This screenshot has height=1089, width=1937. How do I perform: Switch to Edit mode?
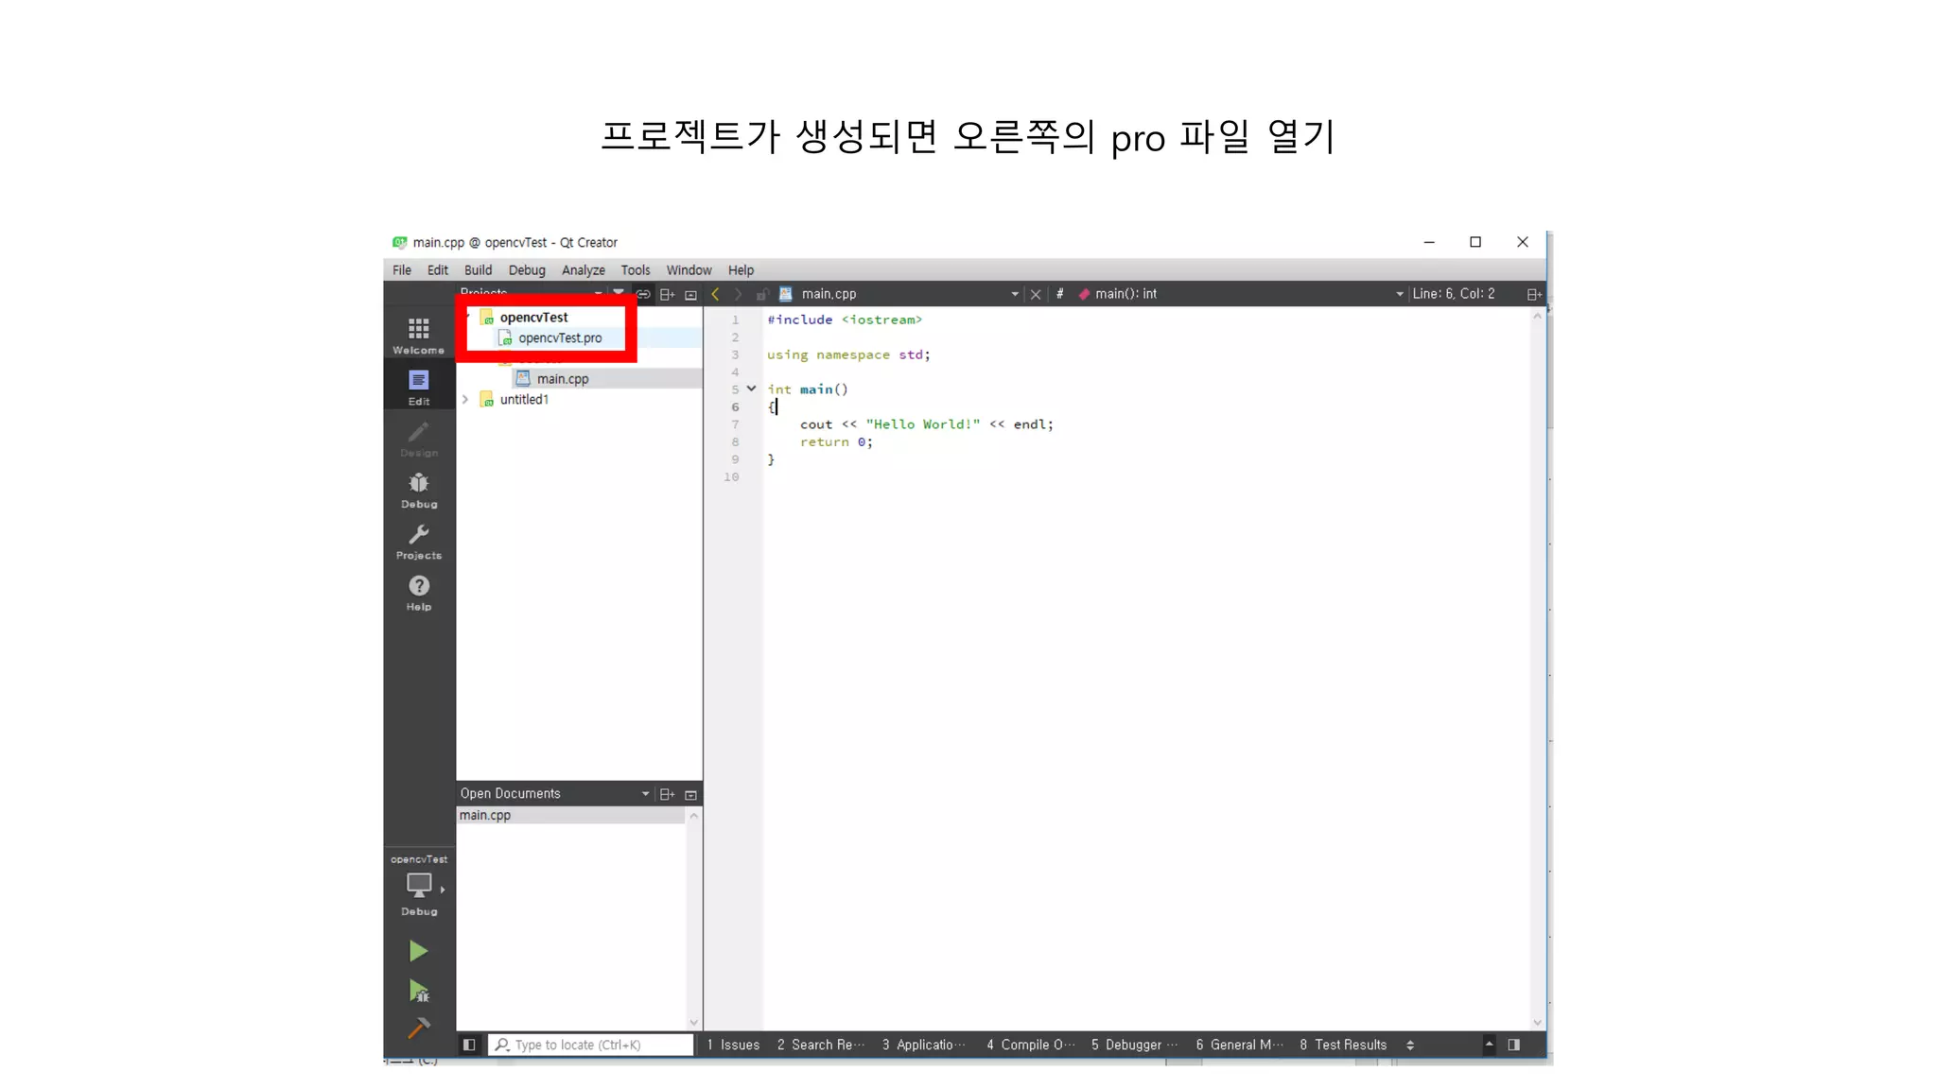click(418, 387)
